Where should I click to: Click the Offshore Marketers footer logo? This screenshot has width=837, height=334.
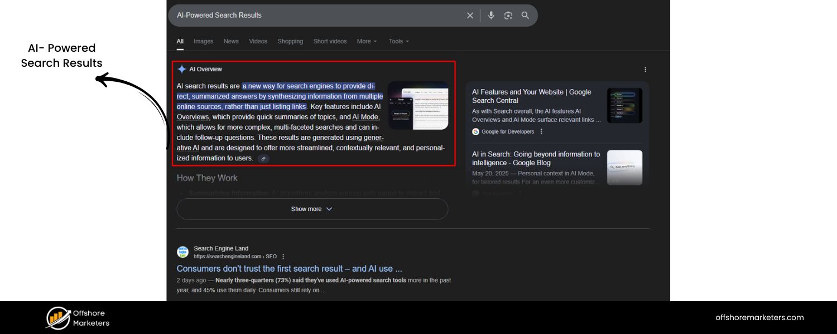tap(77, 317)
